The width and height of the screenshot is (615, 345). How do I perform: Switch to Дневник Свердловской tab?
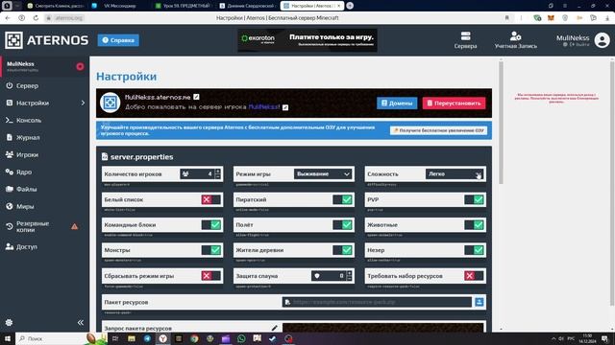tap(247, 6)
